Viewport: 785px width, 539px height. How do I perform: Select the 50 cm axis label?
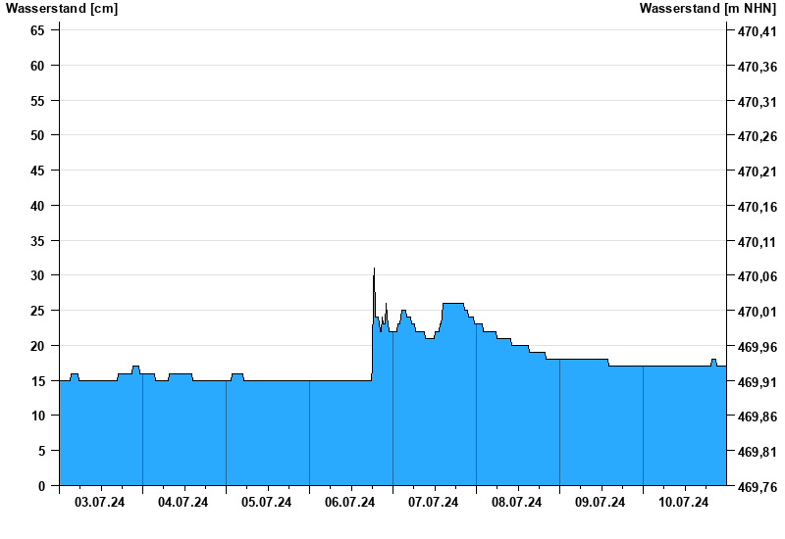pyautogui.click(x=37, y=135)
